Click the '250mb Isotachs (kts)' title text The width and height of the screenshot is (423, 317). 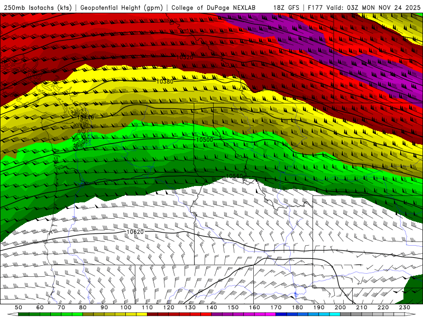pyautogui.click(x=38, y=8)
